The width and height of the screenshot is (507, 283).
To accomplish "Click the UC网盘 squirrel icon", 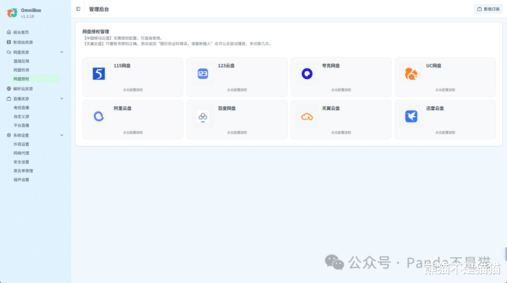I will [411, 74].
